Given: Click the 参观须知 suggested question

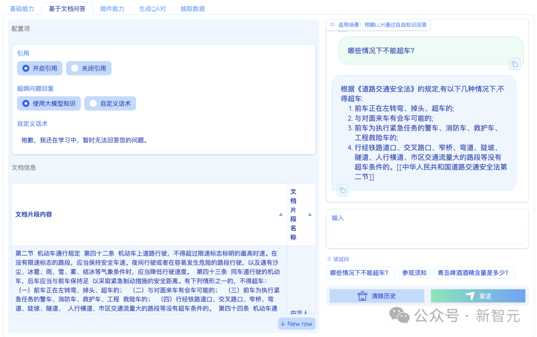Looking at the screenshot, I should click(414, 272).
